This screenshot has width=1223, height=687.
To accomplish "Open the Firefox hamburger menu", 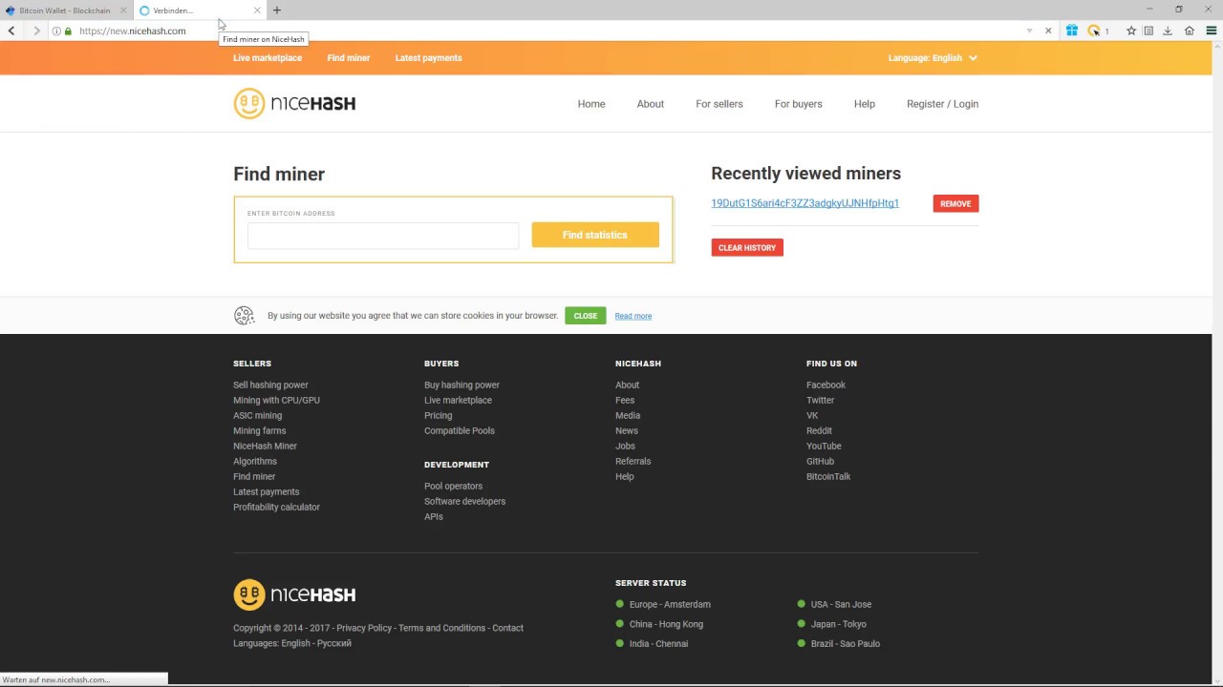I will (x=1212, y=31).
